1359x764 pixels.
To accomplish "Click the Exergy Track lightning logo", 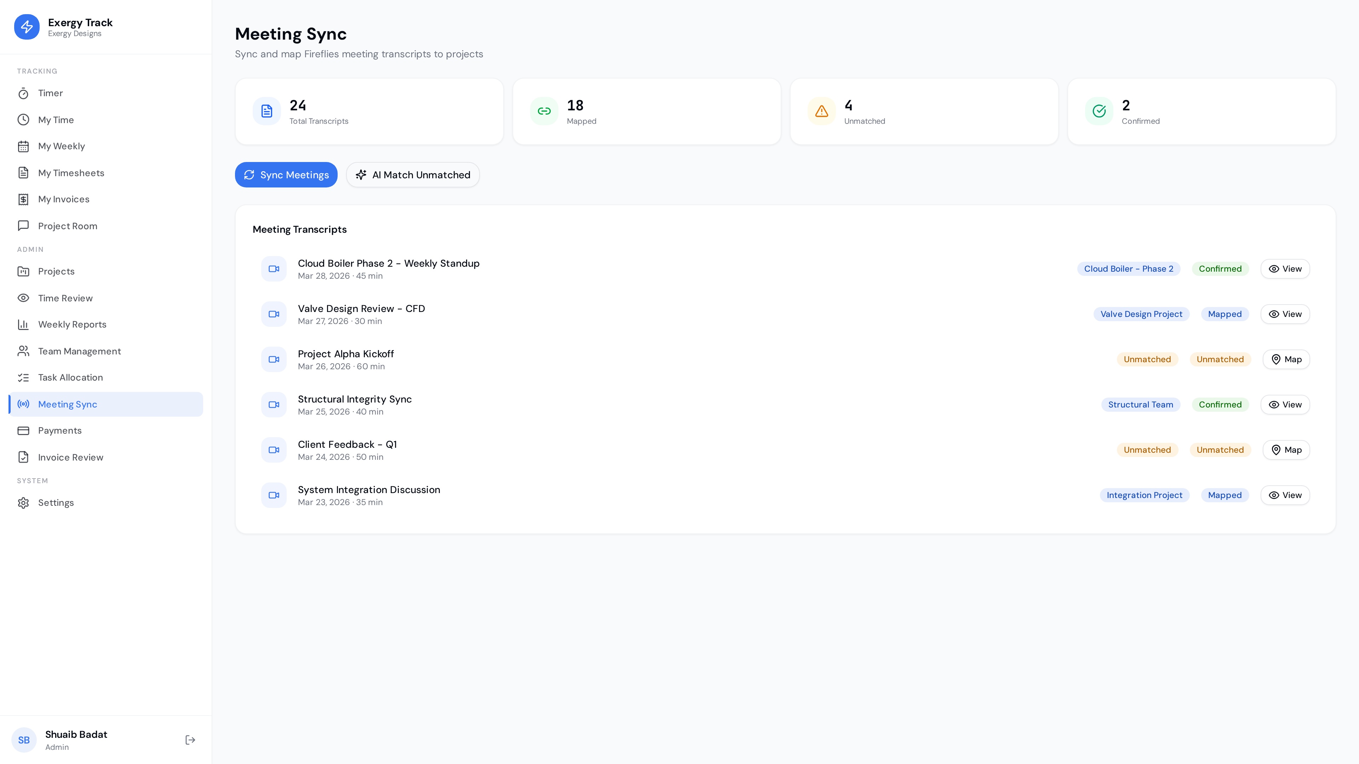I will (x=27, y=27).
